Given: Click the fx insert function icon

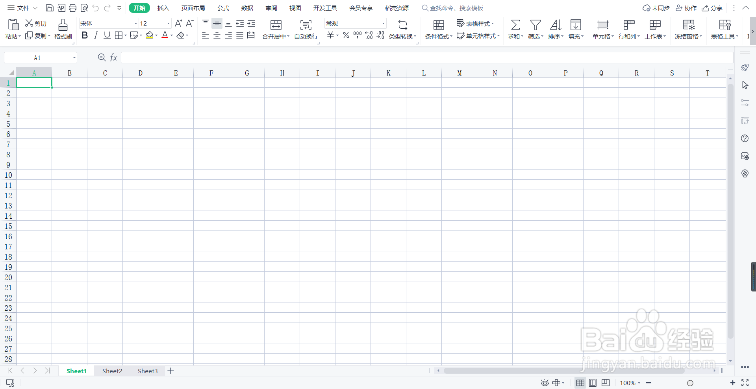Looking at the screenshot, I should click(113, 58).
